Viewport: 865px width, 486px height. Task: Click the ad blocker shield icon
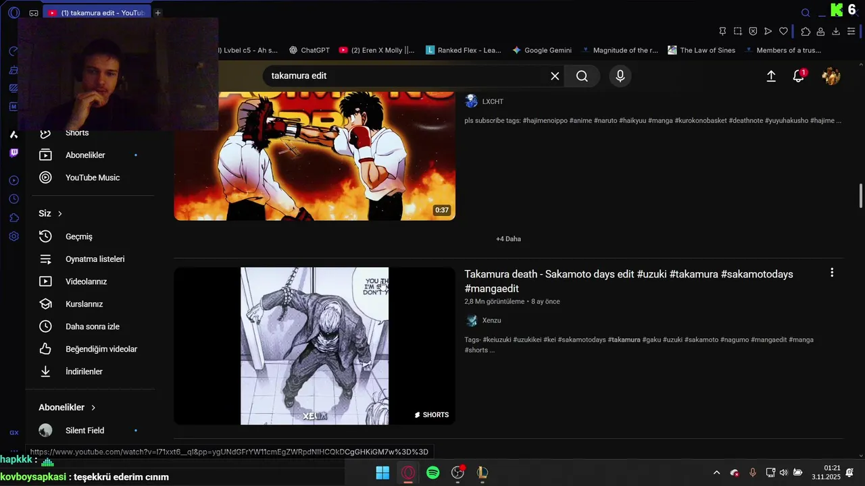pos(753,31)
